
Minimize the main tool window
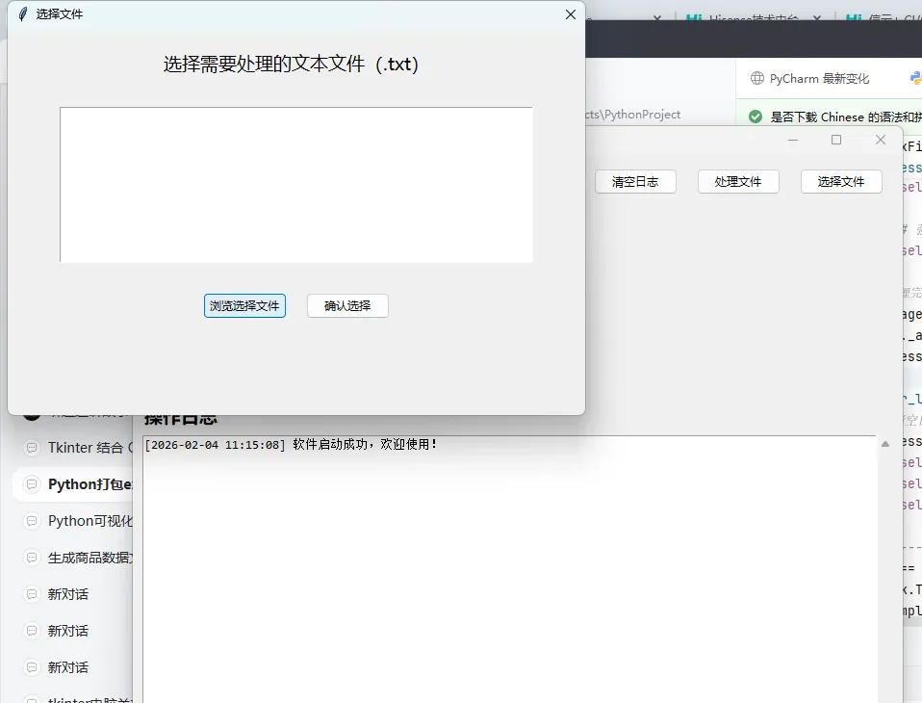(x=793, y=140)
